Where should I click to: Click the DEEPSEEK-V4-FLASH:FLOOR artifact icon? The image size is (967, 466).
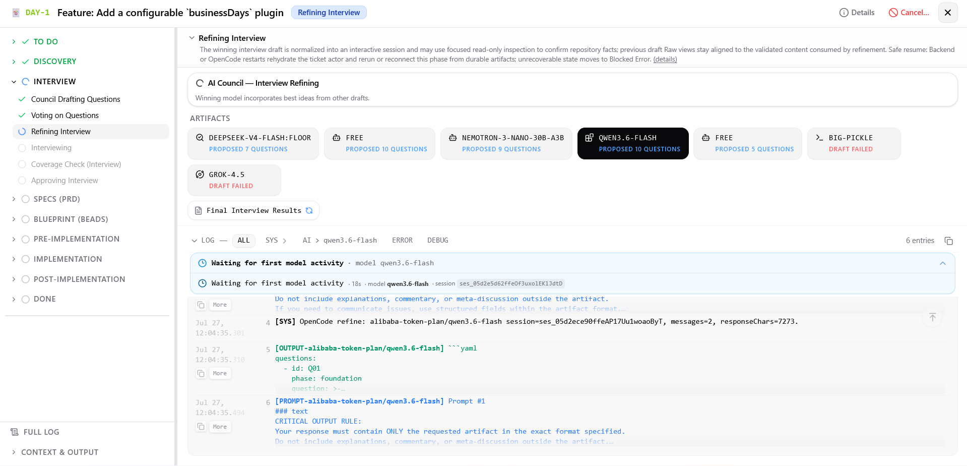click(200, 138)
